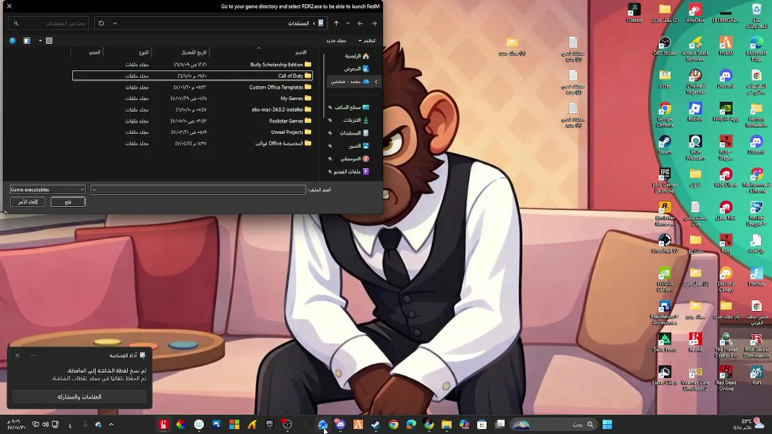Expand the file name combo box arrow
The height and width of the screenshot is (434, 772).
[x=94, y=190]
